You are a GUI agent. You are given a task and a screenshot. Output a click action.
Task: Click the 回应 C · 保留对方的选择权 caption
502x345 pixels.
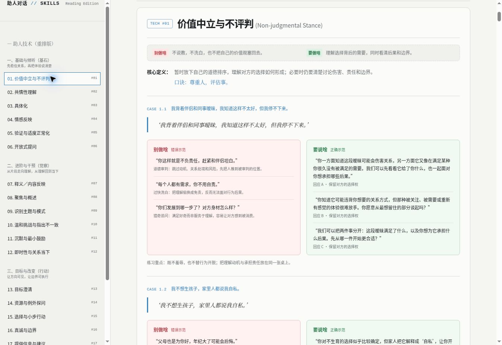[x=336, y=247]
